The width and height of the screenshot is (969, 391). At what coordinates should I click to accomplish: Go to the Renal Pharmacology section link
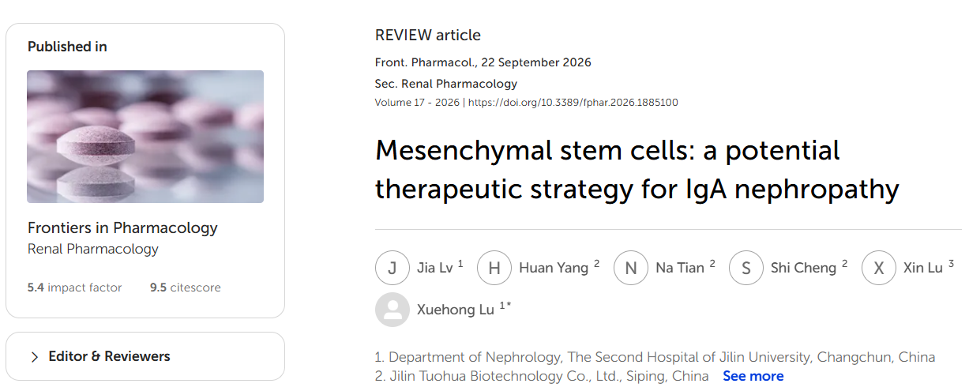click(x=93, y=250)
